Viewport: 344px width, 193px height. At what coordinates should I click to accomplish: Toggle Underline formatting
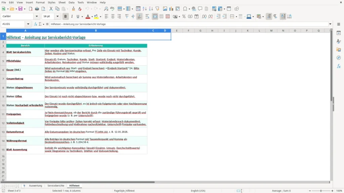coord(78,16)
